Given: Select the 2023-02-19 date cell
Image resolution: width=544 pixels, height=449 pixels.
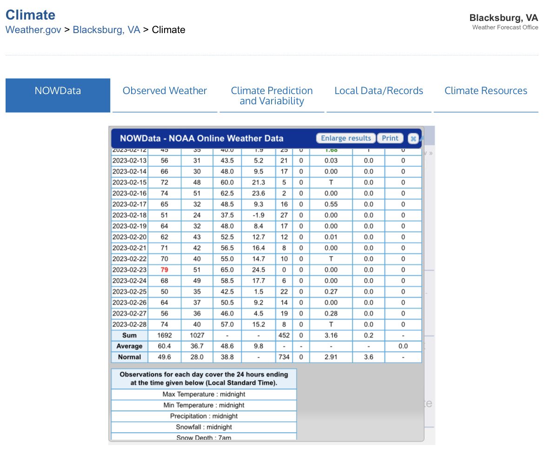Looking at the screenshot, I should (129, 226).
